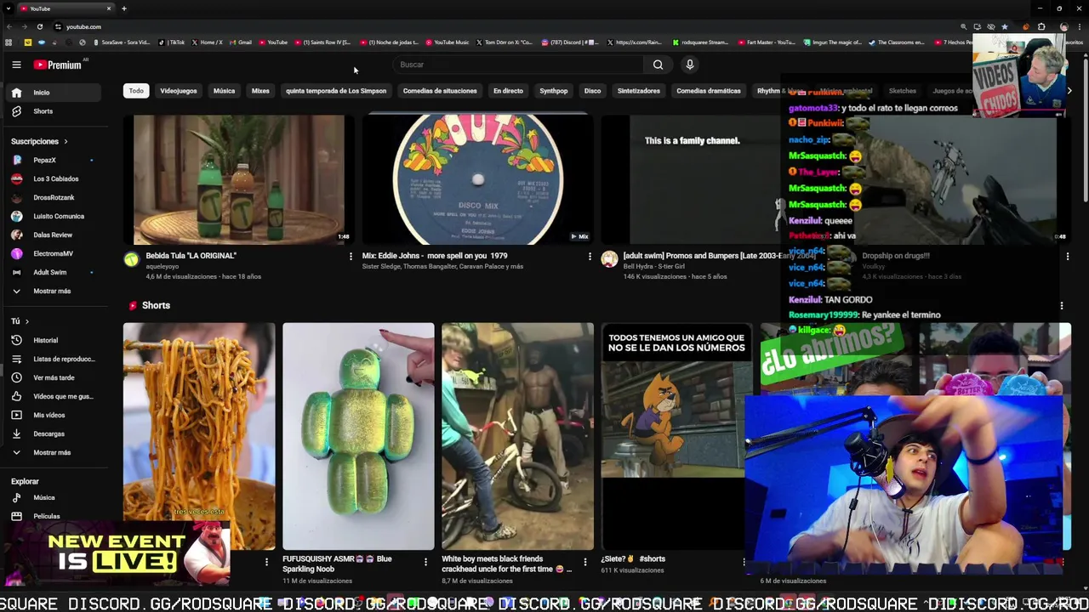
Task: Open Inicio in the sidebar
Action: tap(54, 93)
